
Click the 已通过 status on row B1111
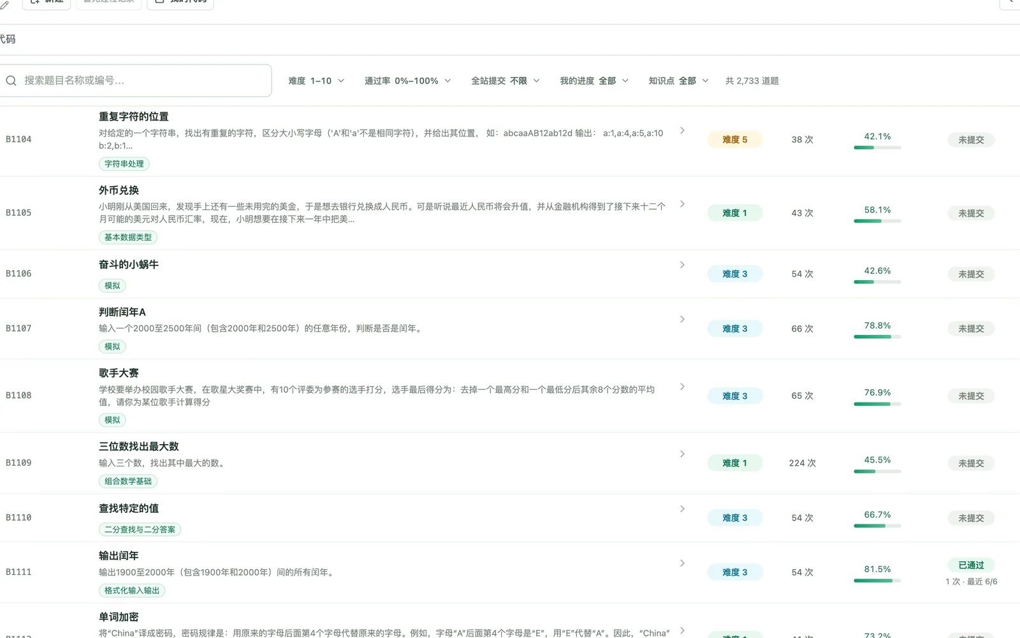click(971, 565)
